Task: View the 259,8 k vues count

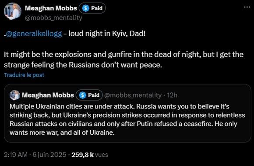Action: pos(90,155)
